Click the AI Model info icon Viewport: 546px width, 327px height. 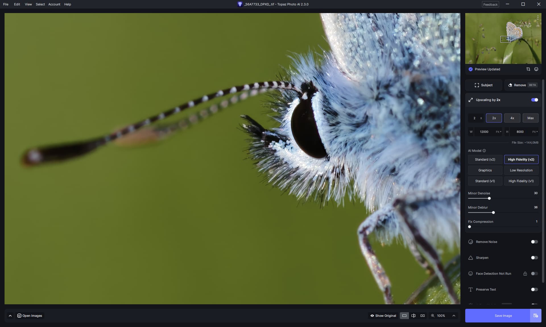tap(484, 151)
